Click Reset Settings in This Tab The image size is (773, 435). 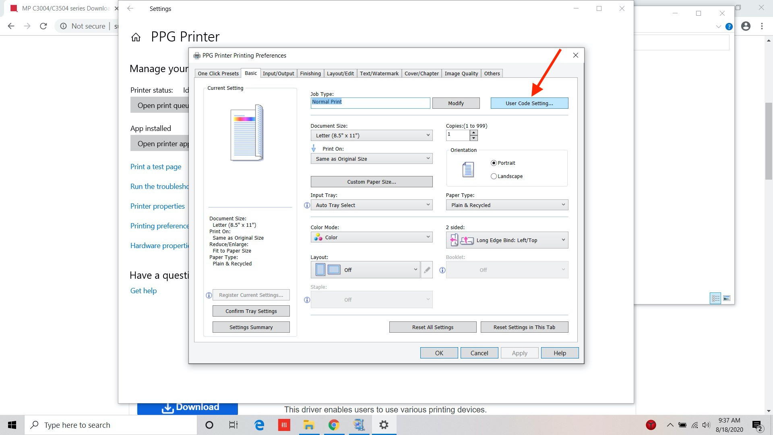pyautogui.click(x=524, y=327)
